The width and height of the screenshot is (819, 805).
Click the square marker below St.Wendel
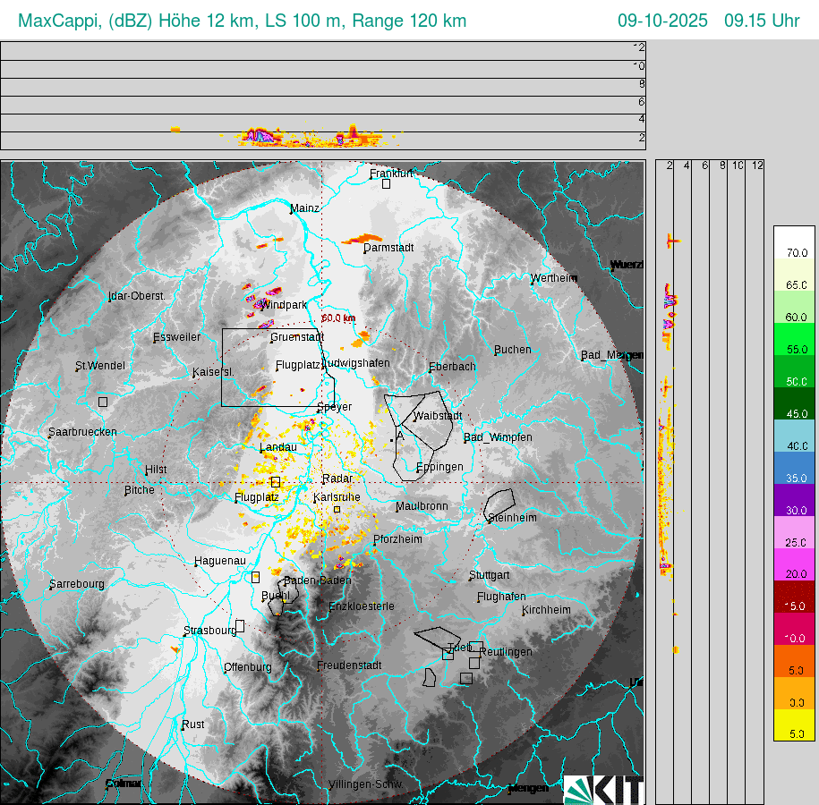(103, 402)
